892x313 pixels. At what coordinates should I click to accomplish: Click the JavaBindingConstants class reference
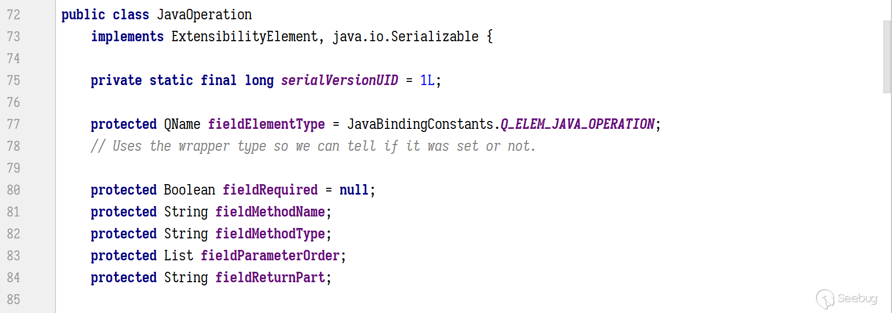coord(420,124)
